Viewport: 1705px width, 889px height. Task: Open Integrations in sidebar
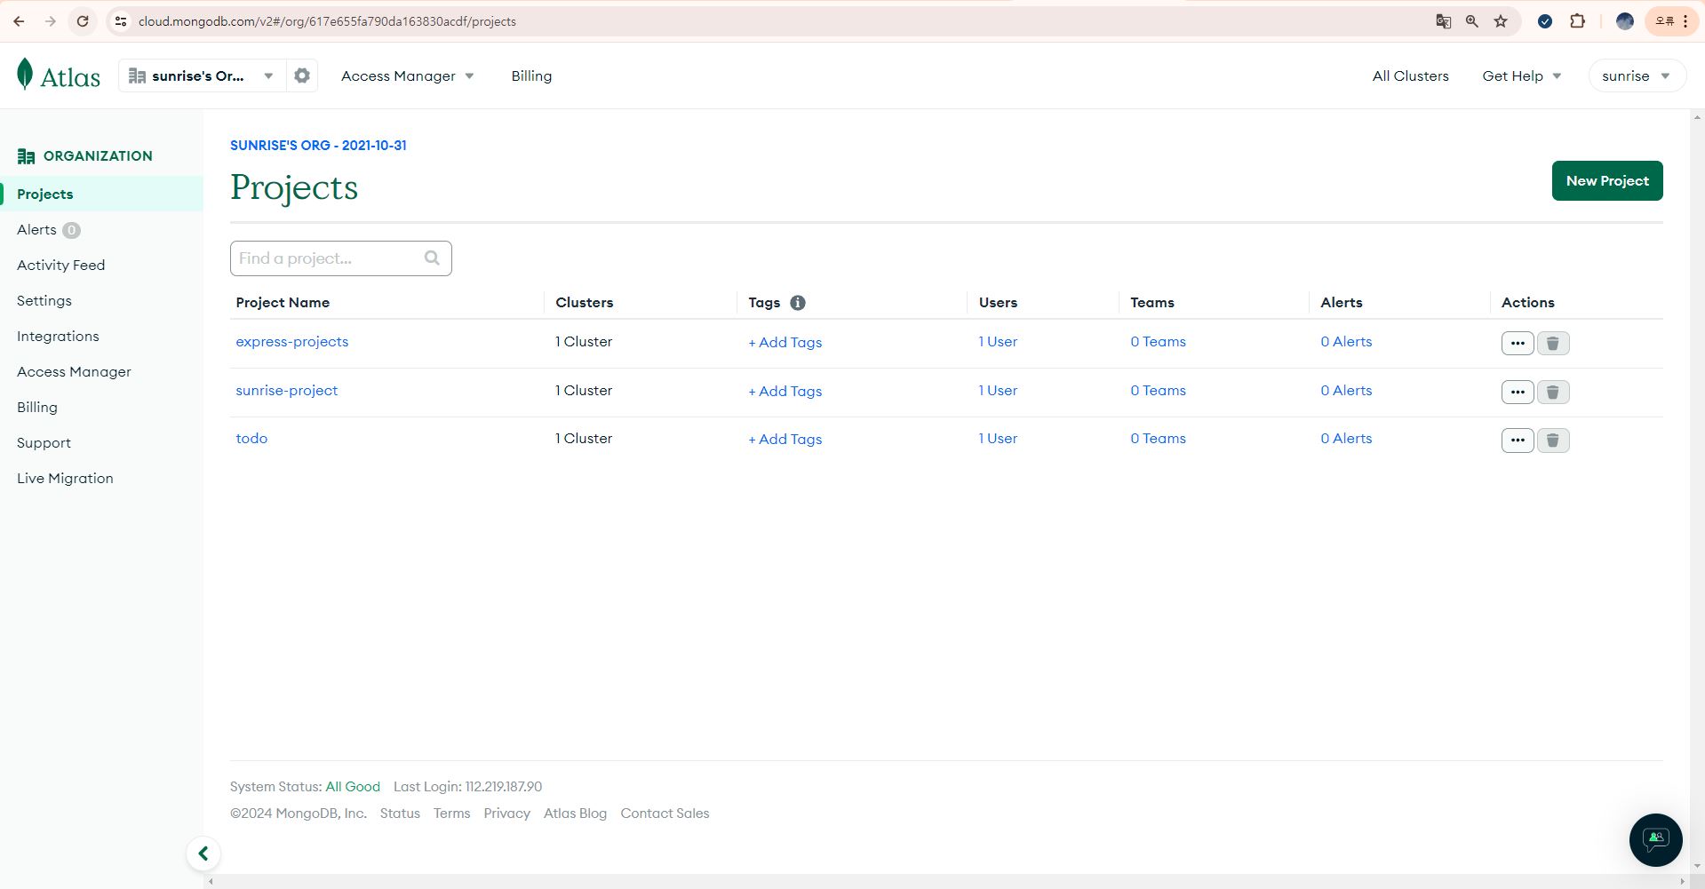tap(58, 337)
